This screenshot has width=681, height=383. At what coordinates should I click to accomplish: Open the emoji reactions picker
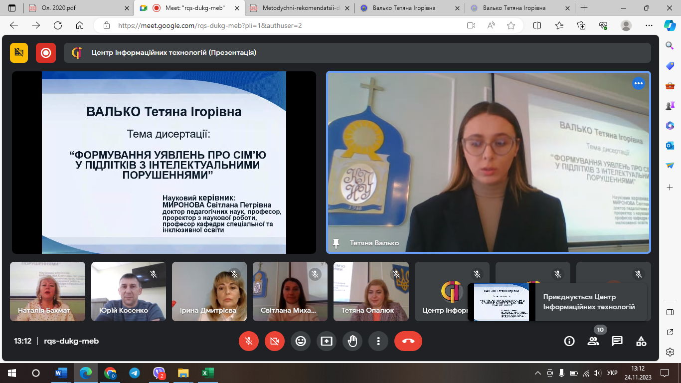pyautogui.click(x=301, y=341)
